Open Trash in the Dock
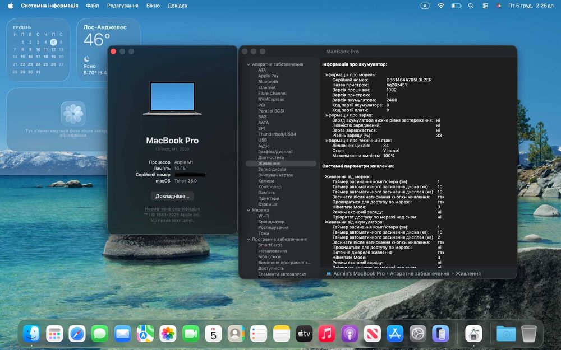This screenshot has height=350, width=561. 529,334
